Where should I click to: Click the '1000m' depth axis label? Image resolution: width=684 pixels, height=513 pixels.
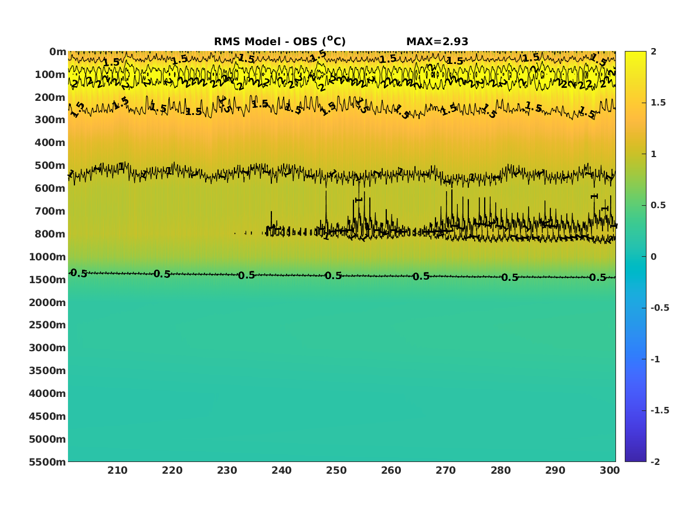click(x=47, y=257)
